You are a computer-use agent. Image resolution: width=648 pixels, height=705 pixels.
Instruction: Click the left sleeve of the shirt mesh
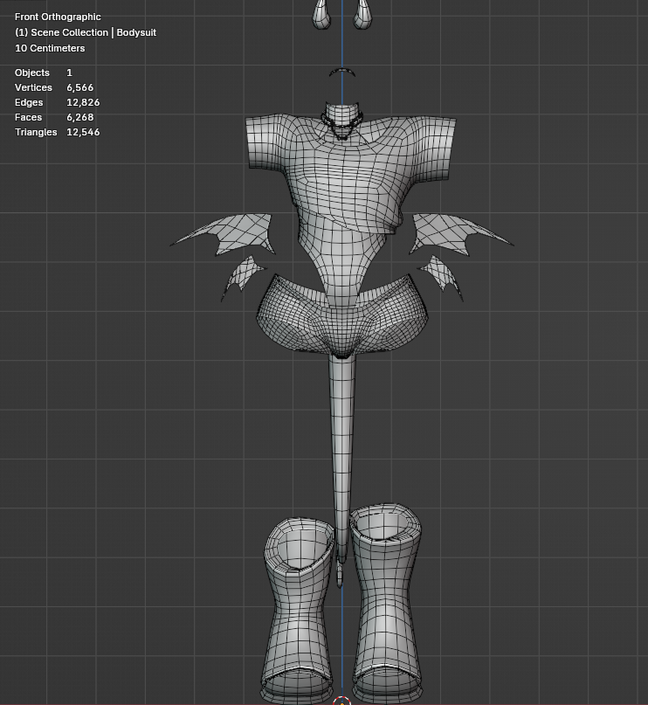[266, 143]
